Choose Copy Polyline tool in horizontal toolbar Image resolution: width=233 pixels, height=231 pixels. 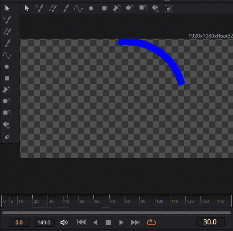(x=116, y=8)
